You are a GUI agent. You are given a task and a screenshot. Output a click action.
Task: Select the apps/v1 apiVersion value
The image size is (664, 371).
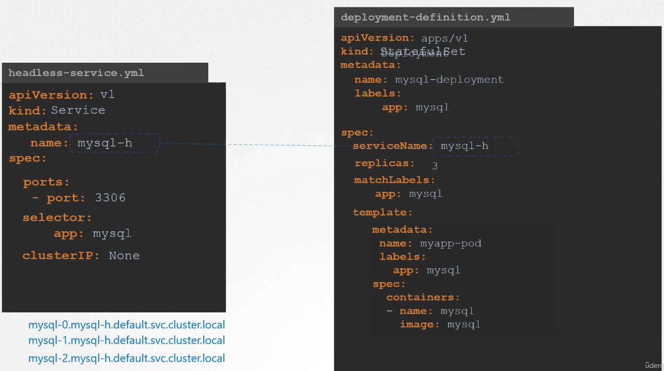444,39
